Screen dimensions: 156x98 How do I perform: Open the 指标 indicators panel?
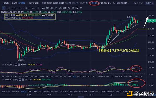tap(6, 3)
